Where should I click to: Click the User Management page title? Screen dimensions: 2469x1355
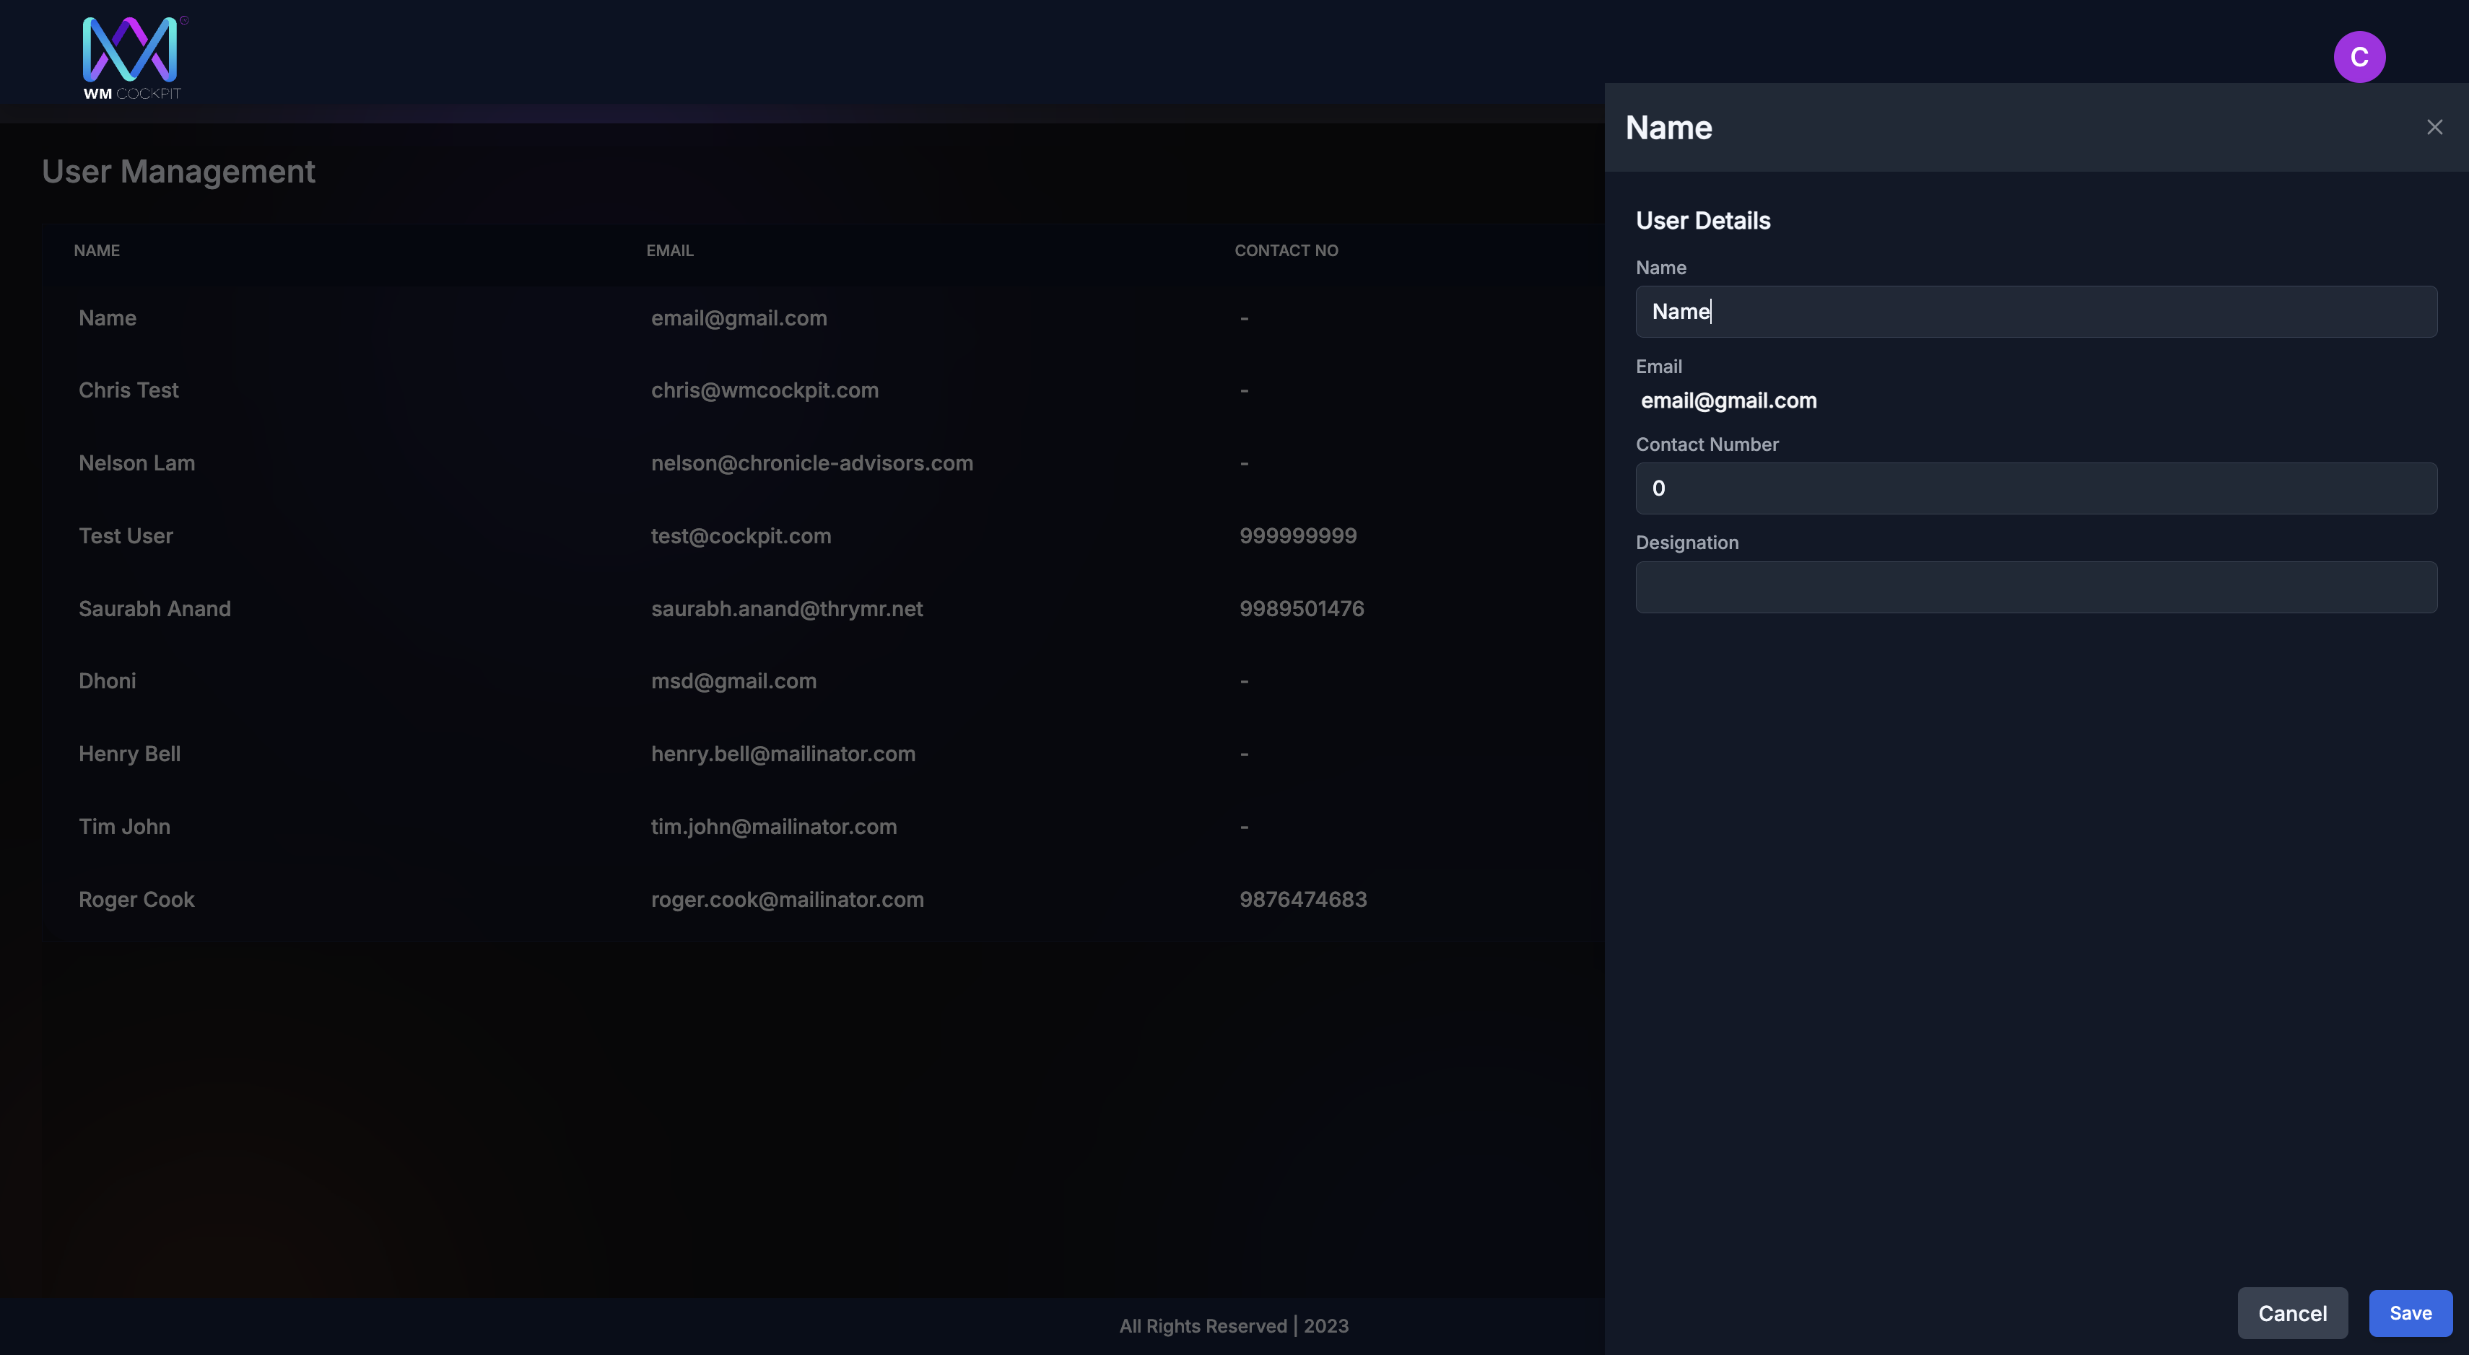click(178, 172)
